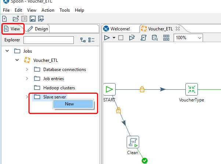Screen dimensions: 221x164
Task: Select the Job entries tree item
Action: coord(49,79)
